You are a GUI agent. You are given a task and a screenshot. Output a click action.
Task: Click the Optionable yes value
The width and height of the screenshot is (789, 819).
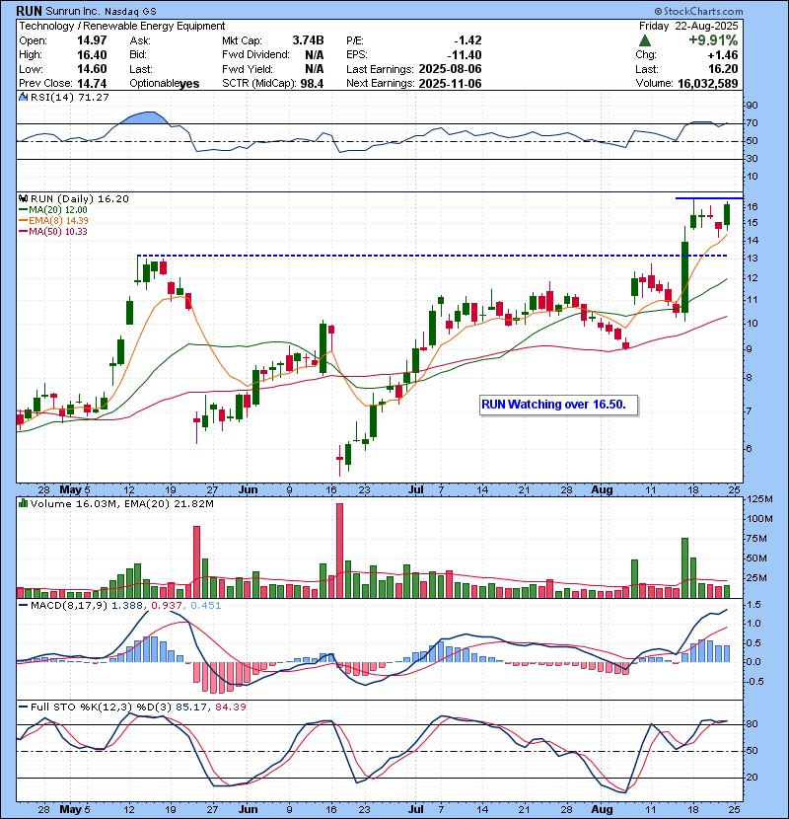tap(189, 84)
